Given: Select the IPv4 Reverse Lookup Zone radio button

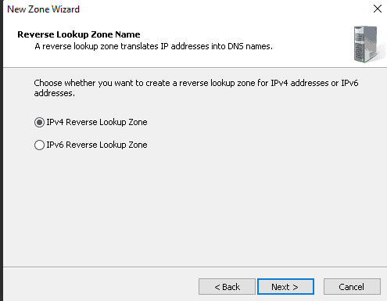Looking at the screenshot, I should pyautogui.click(x=39, y=122).
